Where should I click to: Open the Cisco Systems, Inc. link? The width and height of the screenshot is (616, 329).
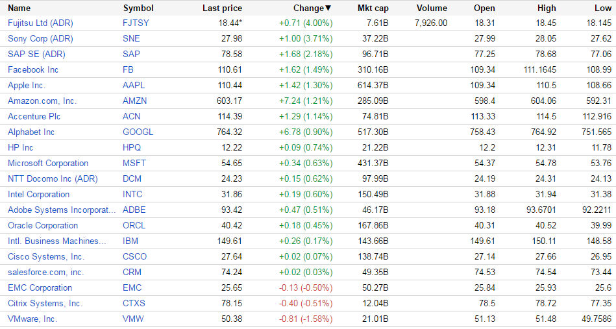[x=46, y=256]
